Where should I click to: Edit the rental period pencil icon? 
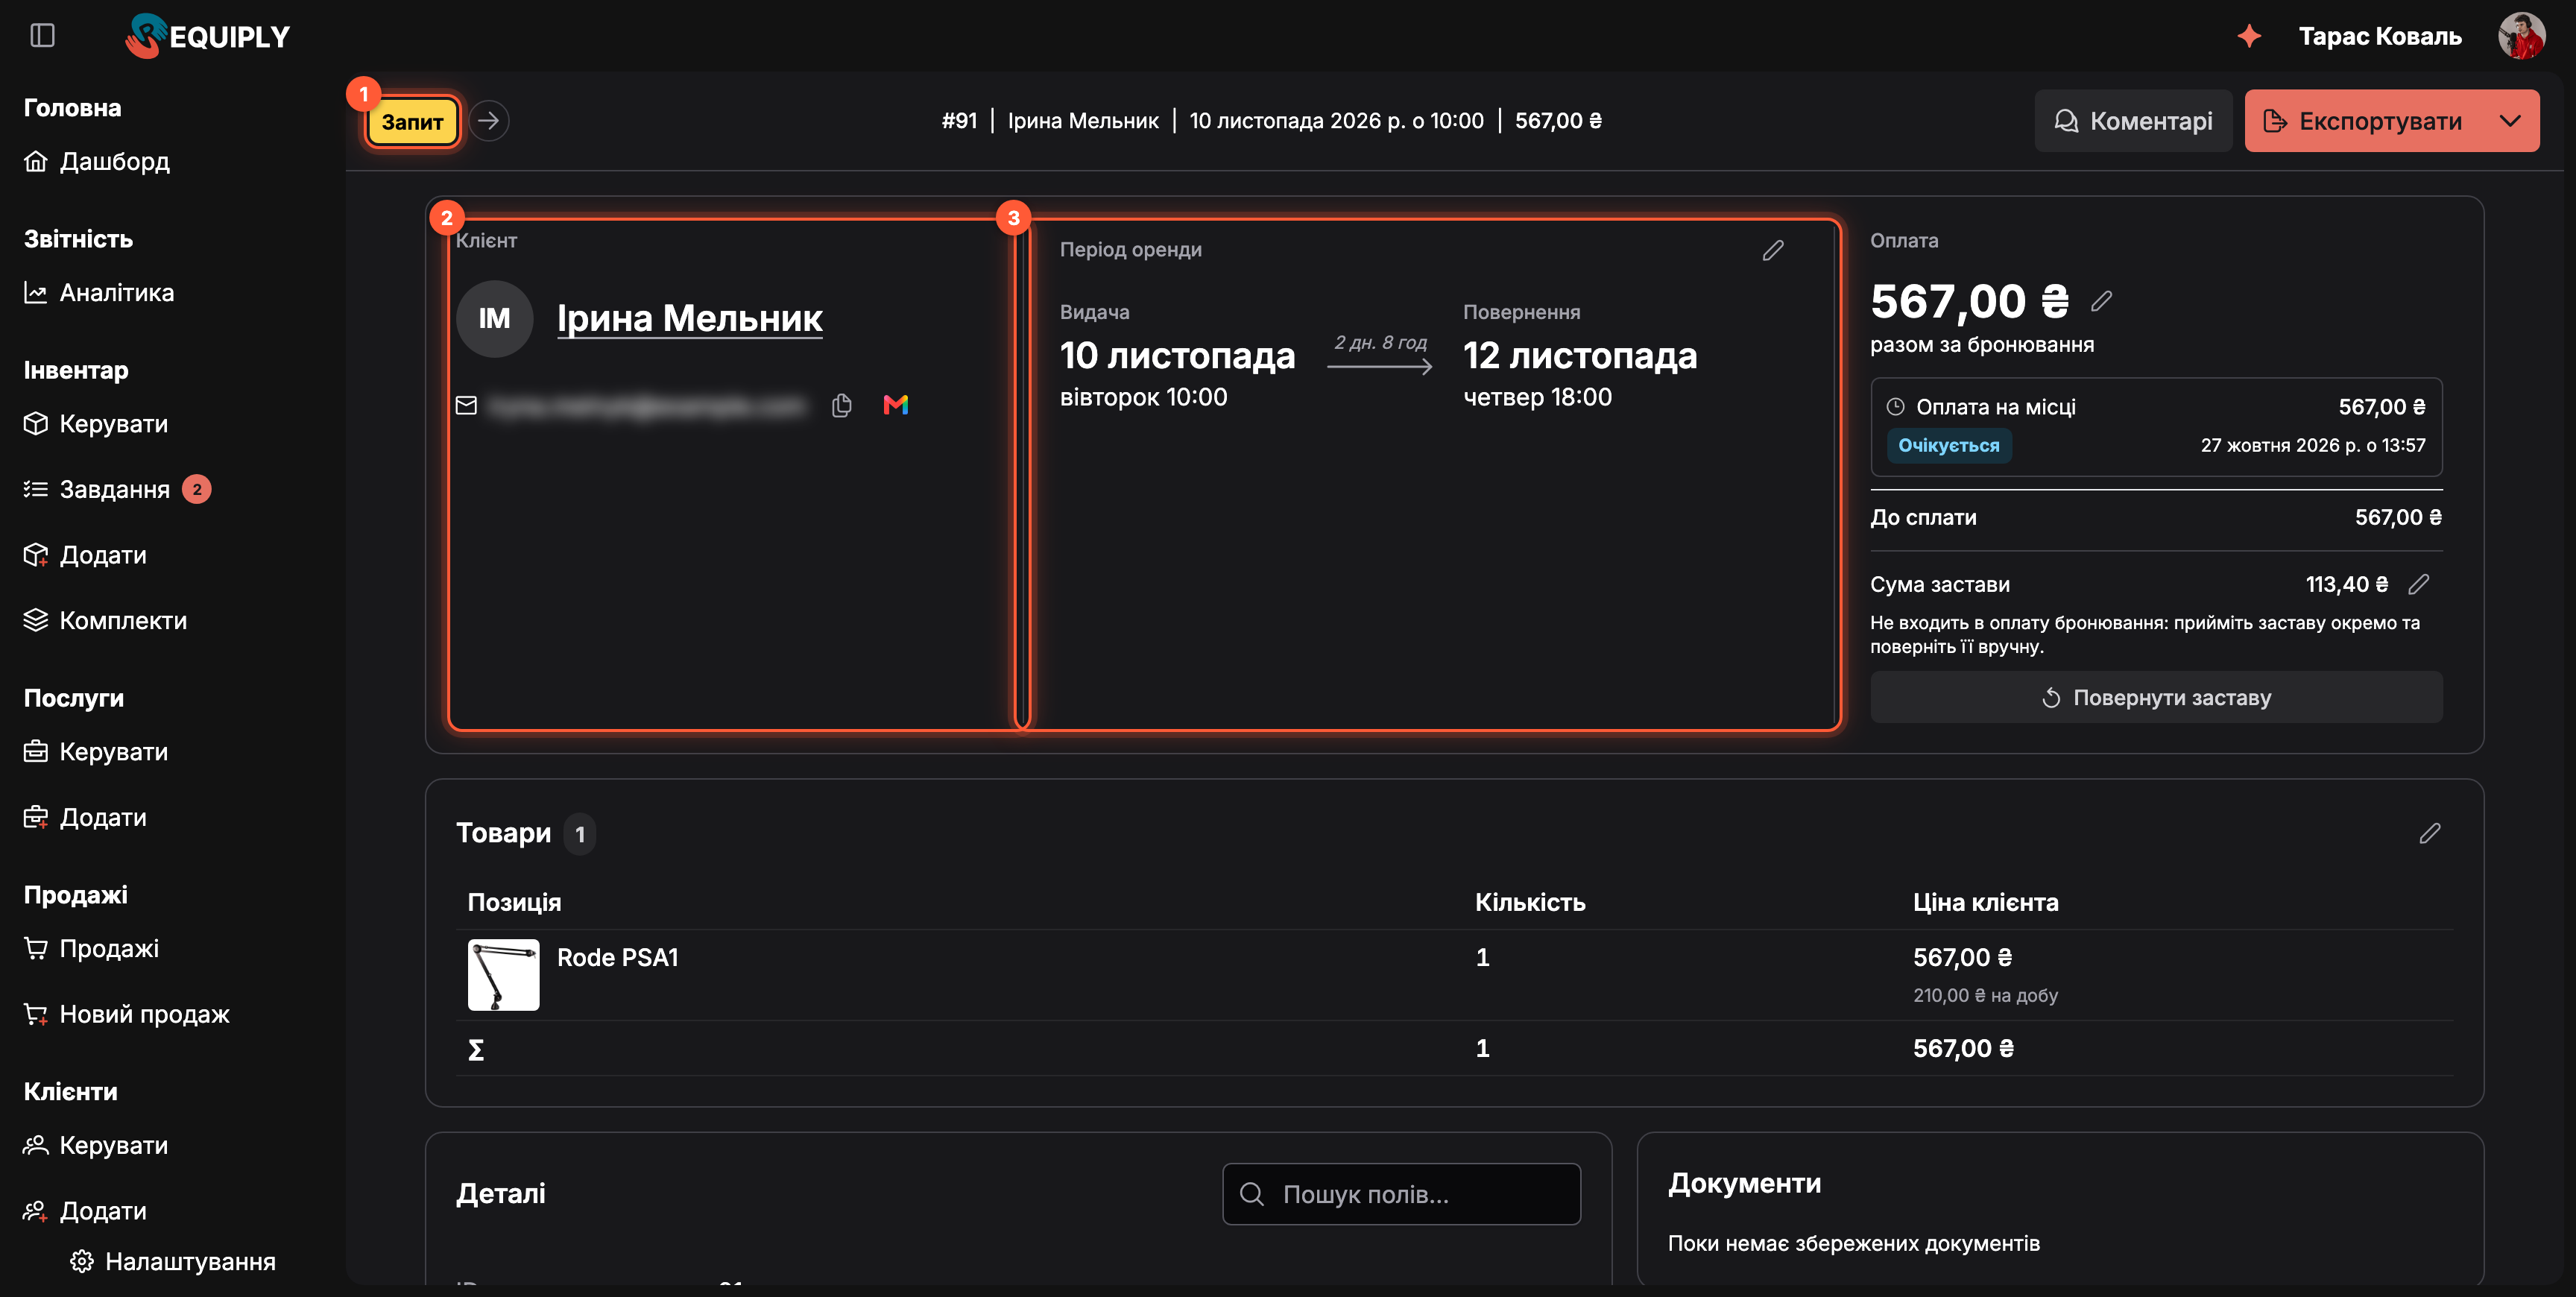click(1773, 250)
